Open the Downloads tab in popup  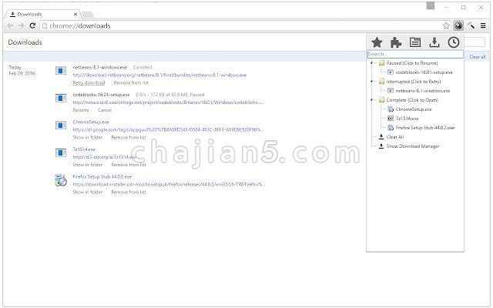tap(434, 42)
